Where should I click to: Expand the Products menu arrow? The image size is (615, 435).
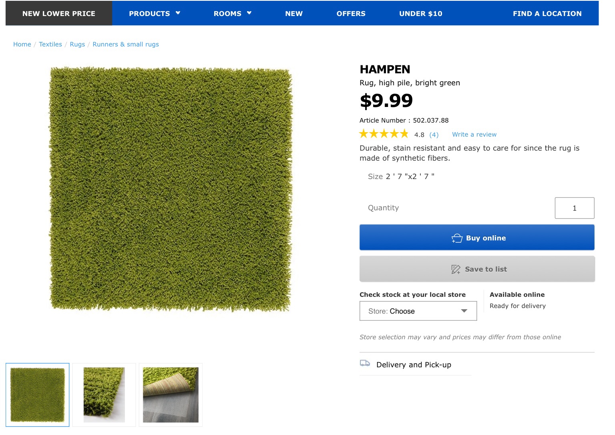[178, 13]
